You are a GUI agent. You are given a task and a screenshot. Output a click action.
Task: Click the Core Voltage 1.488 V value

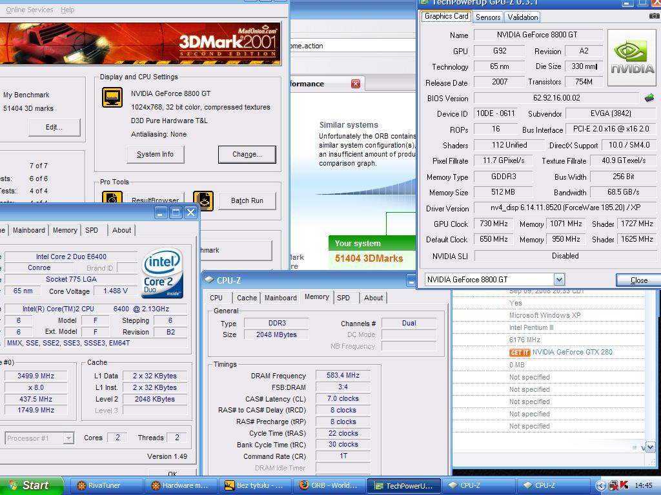tap(116, 291)
